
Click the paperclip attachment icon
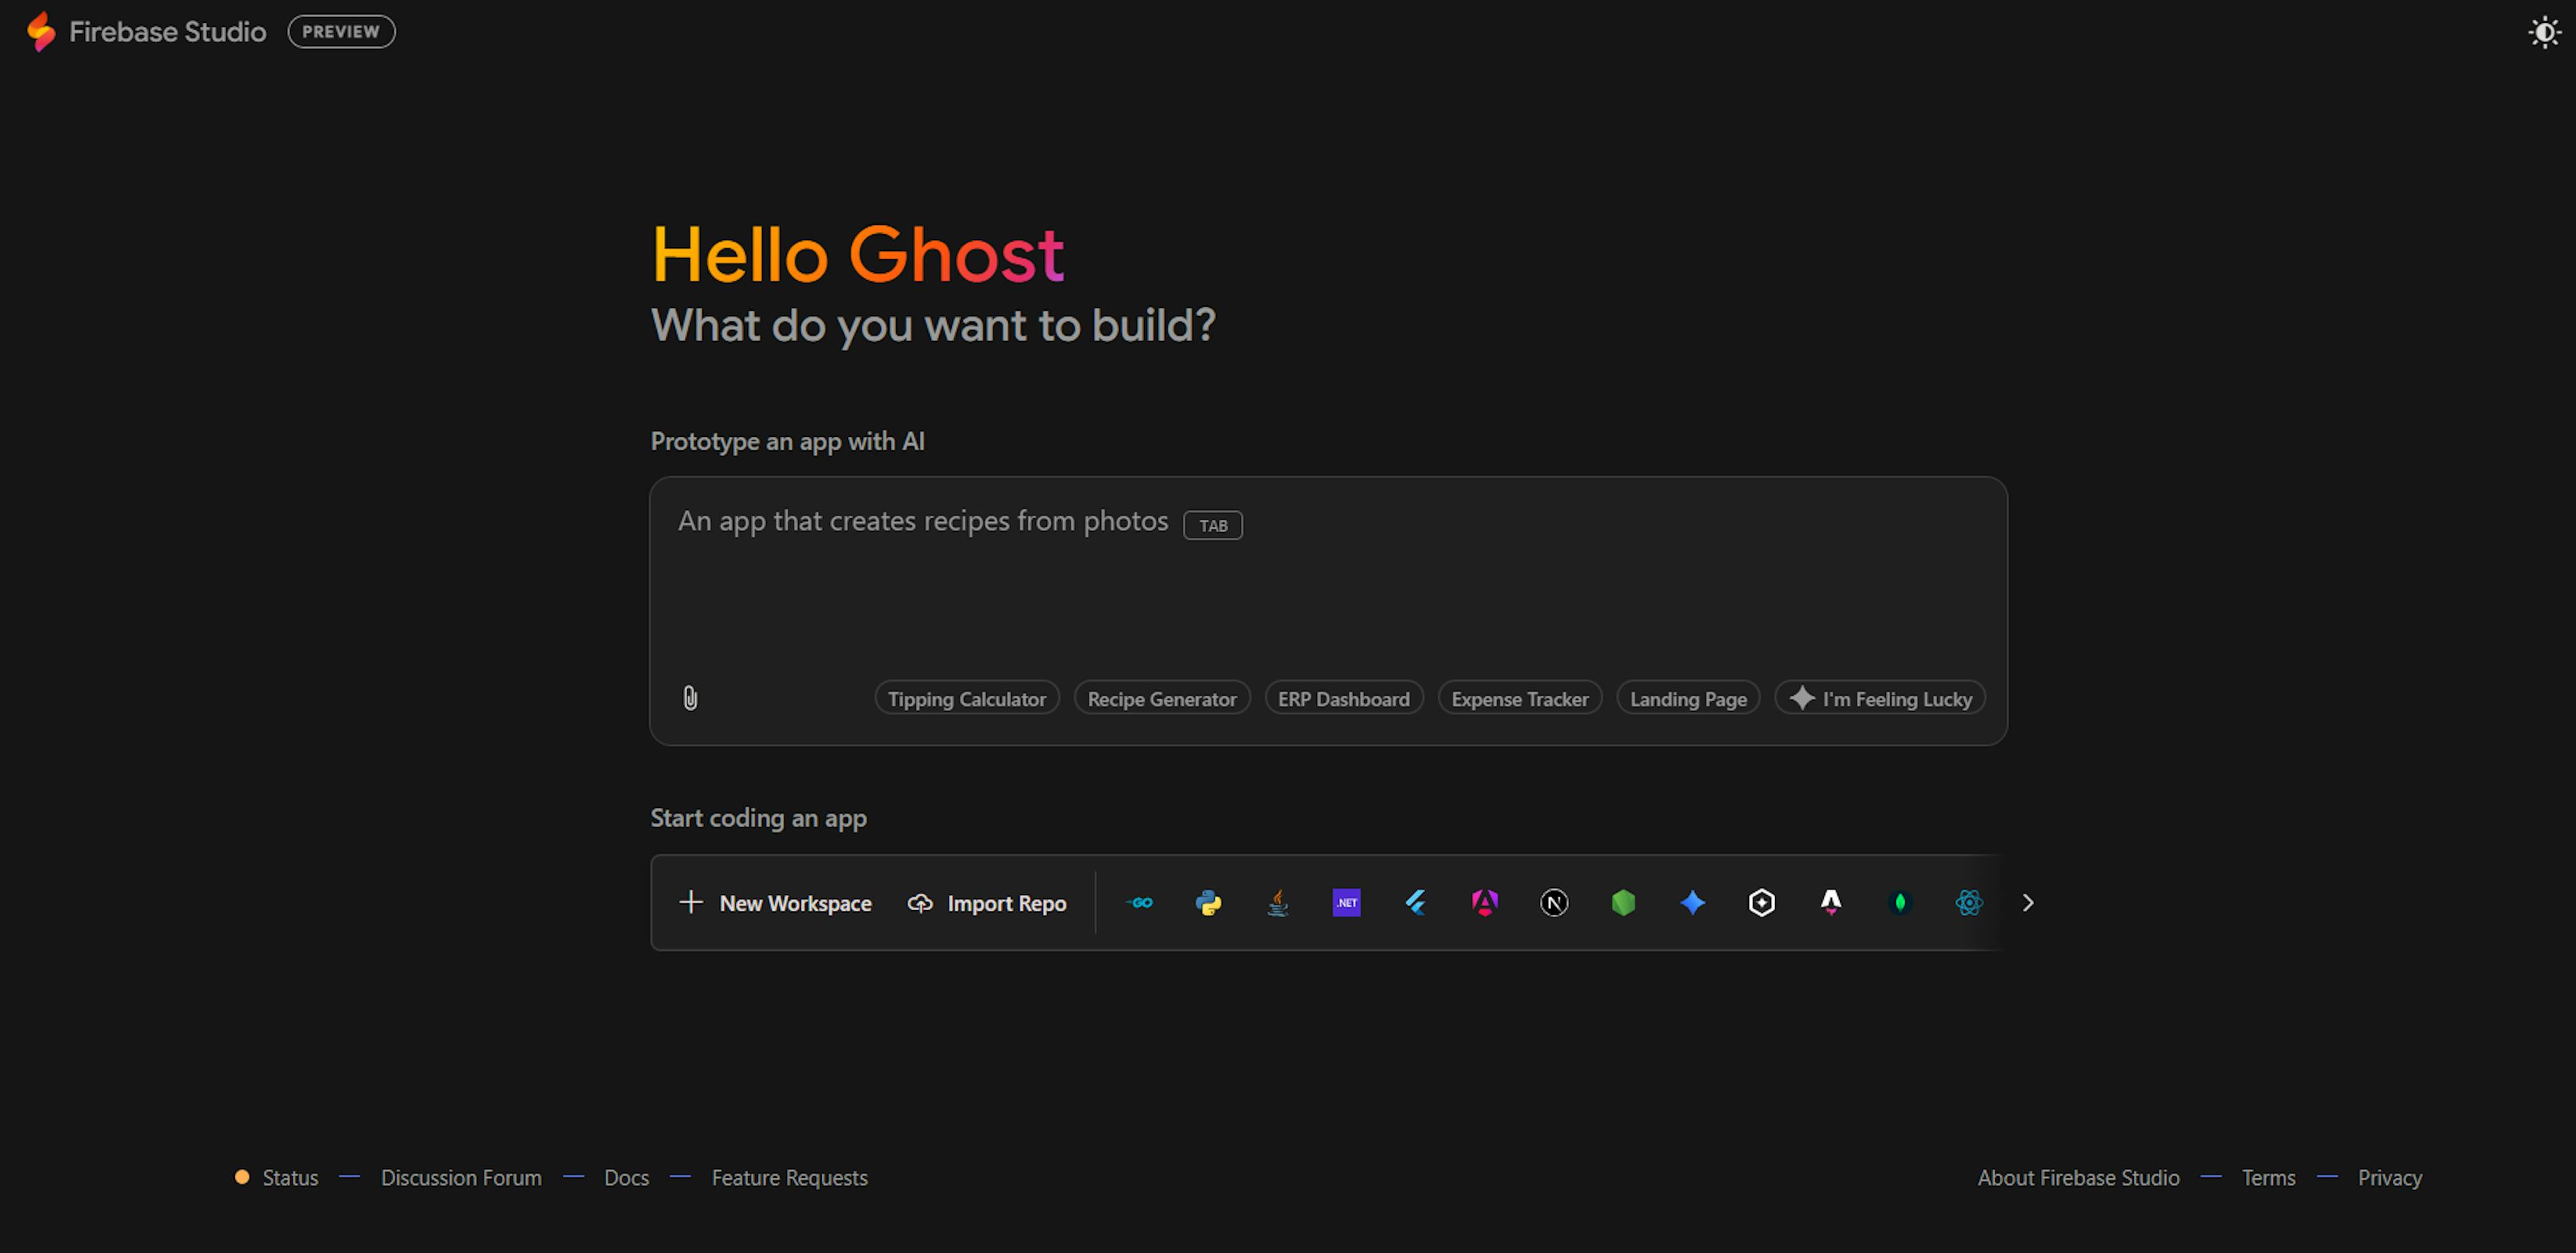(690, 697)
